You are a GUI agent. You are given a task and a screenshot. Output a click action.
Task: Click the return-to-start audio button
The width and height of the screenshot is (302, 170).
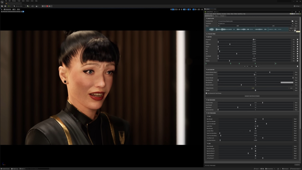coord(292,30)
